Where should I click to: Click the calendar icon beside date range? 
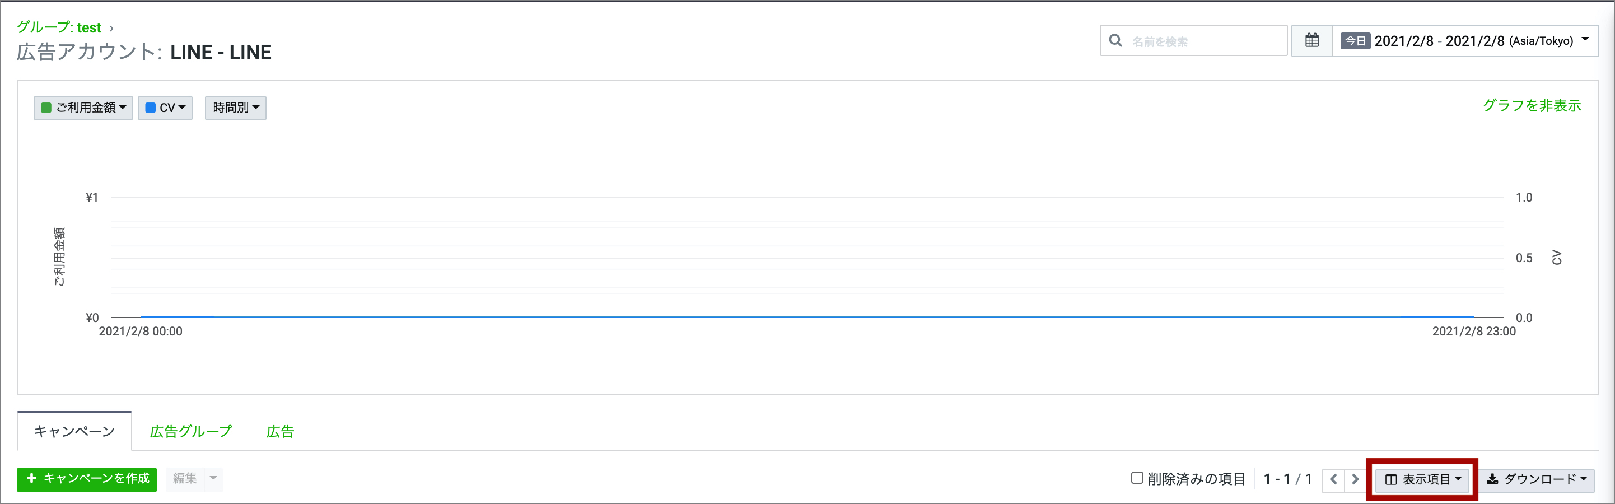[x=1311, y=41]
